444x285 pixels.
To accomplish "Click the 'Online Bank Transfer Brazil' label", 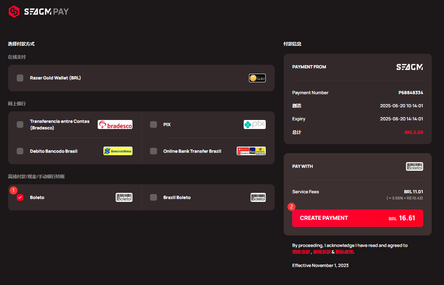I will [x=192, y=151].
